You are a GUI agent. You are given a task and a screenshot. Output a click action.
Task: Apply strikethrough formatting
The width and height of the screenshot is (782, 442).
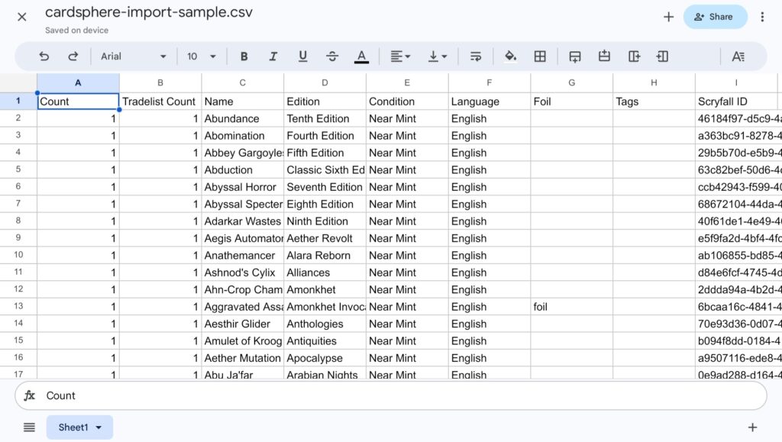[332, 56]
